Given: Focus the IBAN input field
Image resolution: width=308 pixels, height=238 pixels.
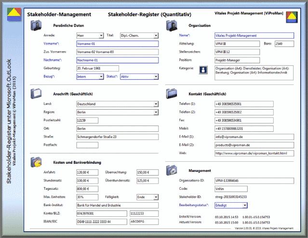Looking at the screenshot, I should [100, 222].
